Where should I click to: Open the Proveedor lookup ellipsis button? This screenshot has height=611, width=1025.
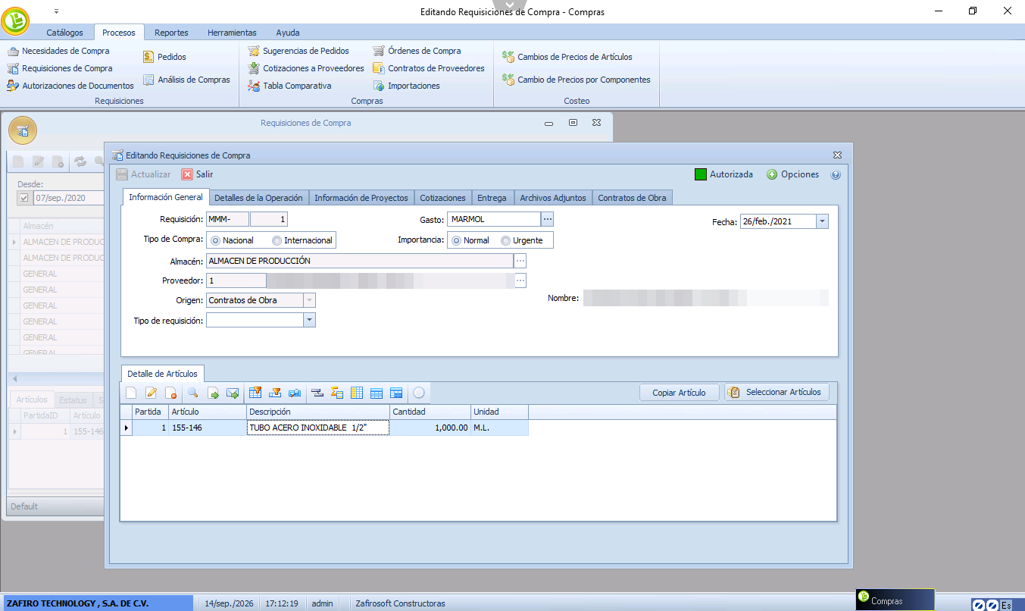point(520,280)
